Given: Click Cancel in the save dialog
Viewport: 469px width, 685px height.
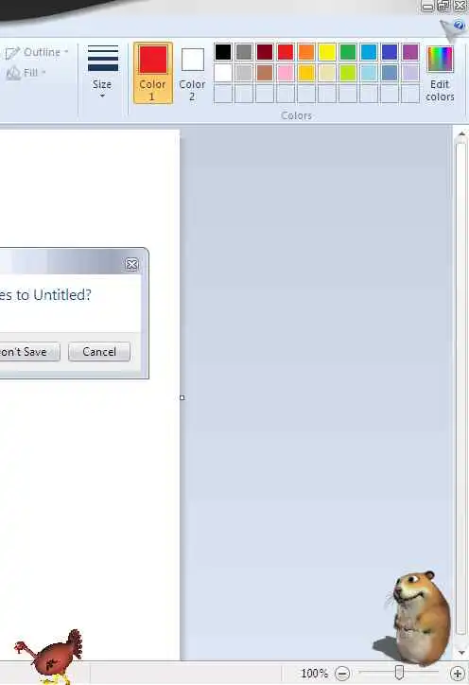Looking at the screenshot, I should (x=99, y=352).
